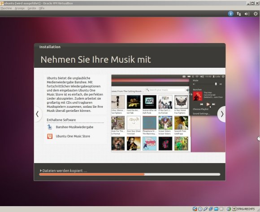Click the USB devices status icon

tap(205, 209)
